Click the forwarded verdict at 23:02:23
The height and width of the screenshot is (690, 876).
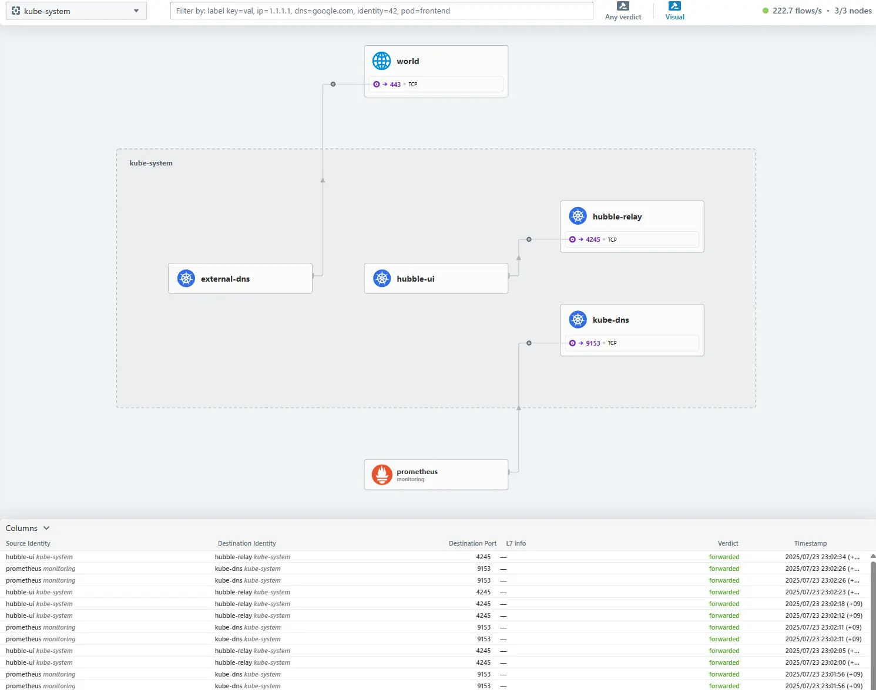coord(724,592)
